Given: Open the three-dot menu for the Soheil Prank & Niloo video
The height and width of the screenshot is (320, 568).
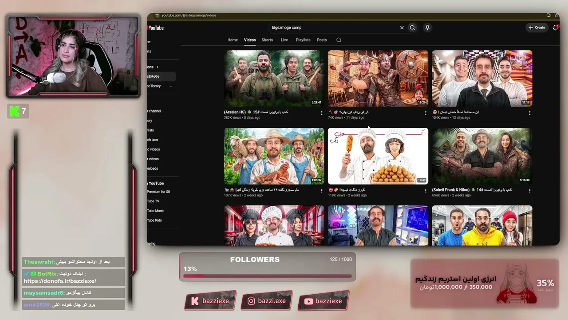Looking at the screenshot, I should click(x=529, y=190).
